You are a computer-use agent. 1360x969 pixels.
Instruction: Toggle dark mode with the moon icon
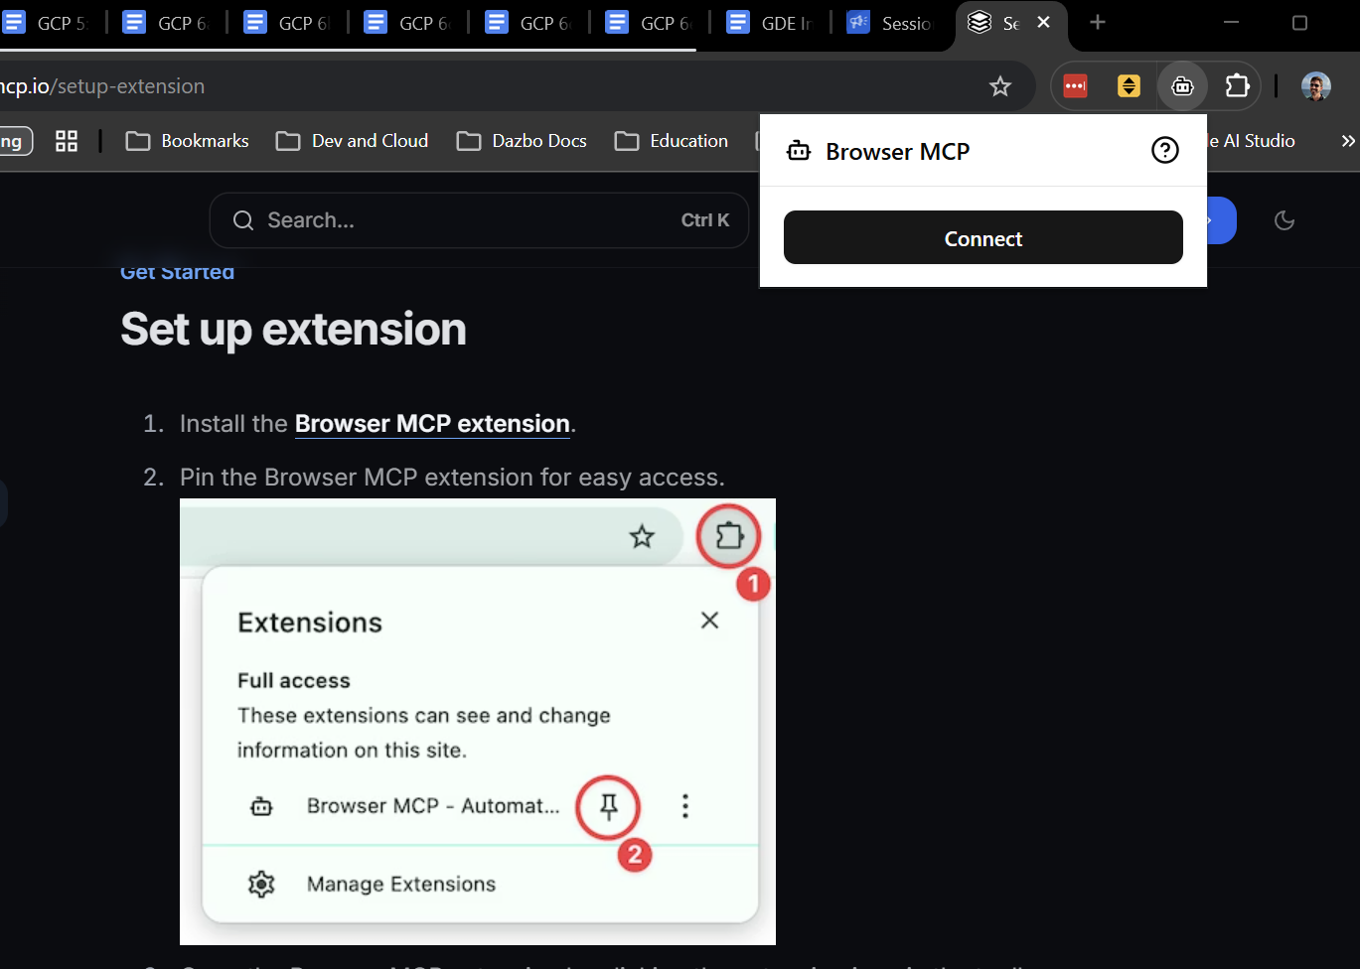(x=1284, y=220)
